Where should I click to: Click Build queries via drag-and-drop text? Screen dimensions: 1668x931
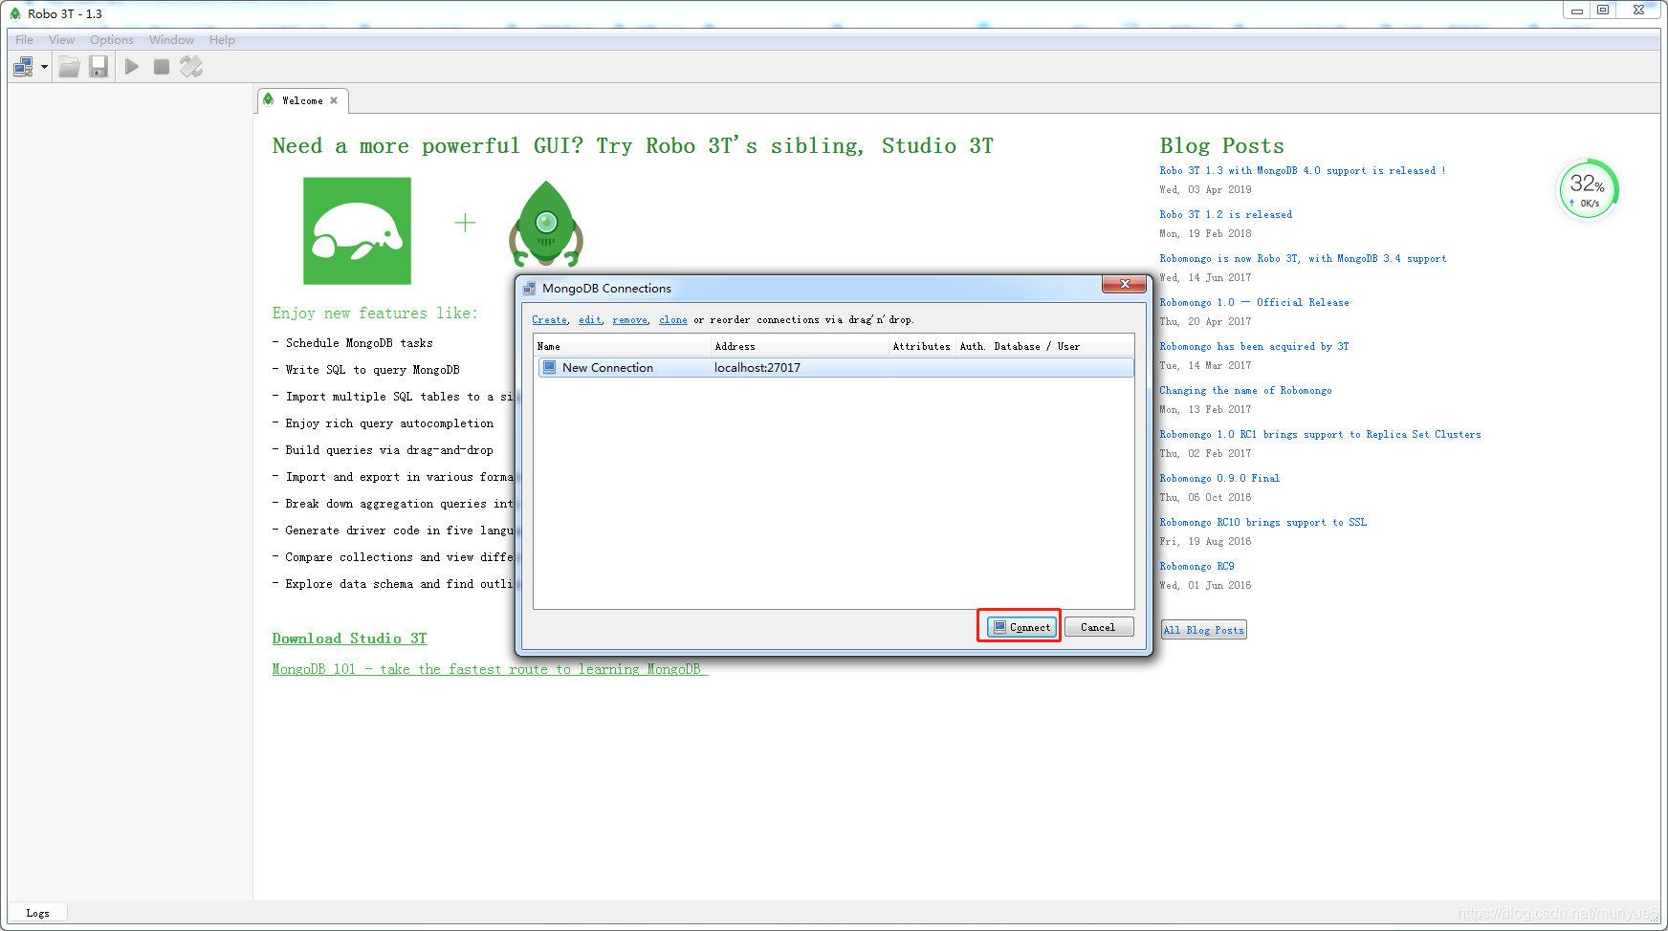389,450
